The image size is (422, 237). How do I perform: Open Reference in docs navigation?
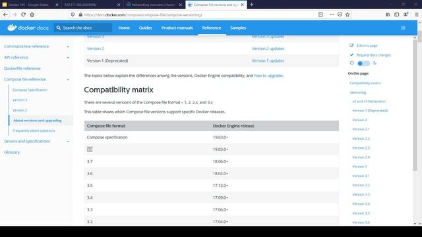212,28
